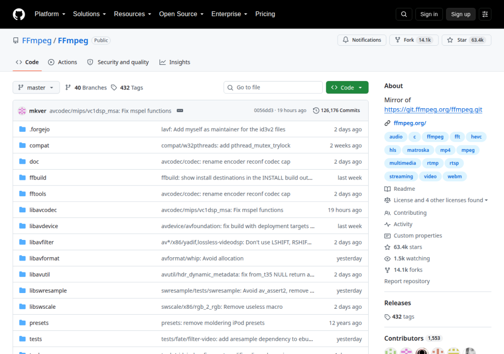The image size is (504, 354).
Task: Click the tag icon beside 432 tags in Releases
Action: [x=387, y=317]
